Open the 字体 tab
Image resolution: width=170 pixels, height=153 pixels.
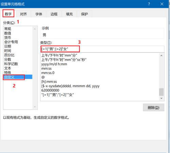click(x=39, y=14)
